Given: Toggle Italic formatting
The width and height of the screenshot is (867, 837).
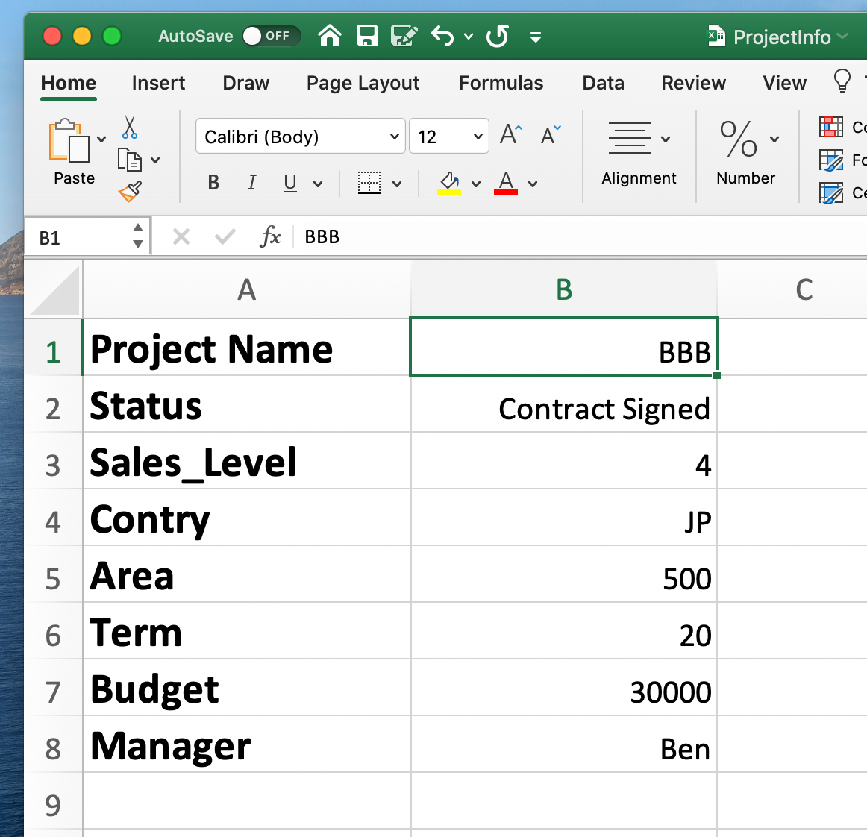Looking at the screenshot, I should point(252,183).
